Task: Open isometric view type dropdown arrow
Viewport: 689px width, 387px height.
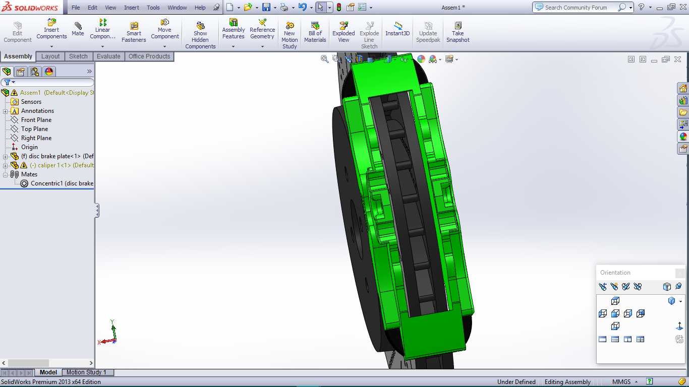Action: (x=680, y=301)
